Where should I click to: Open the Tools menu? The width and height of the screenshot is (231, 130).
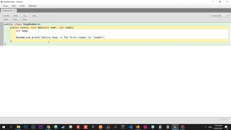tap(22, 6)
